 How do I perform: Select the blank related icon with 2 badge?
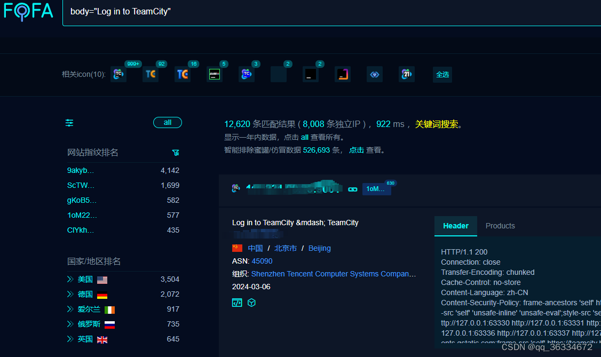[278, 74]
